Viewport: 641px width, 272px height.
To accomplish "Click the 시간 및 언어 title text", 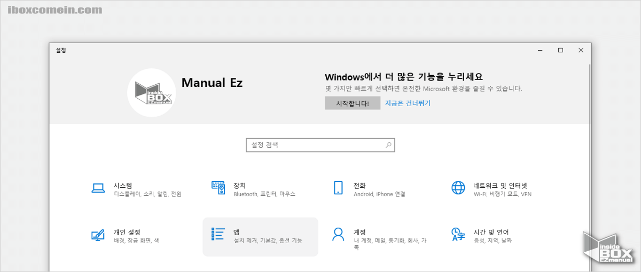I will [491, 233].
